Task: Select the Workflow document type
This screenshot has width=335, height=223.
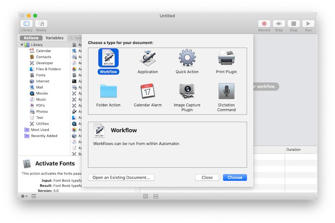Action: (x=108, y=62)
